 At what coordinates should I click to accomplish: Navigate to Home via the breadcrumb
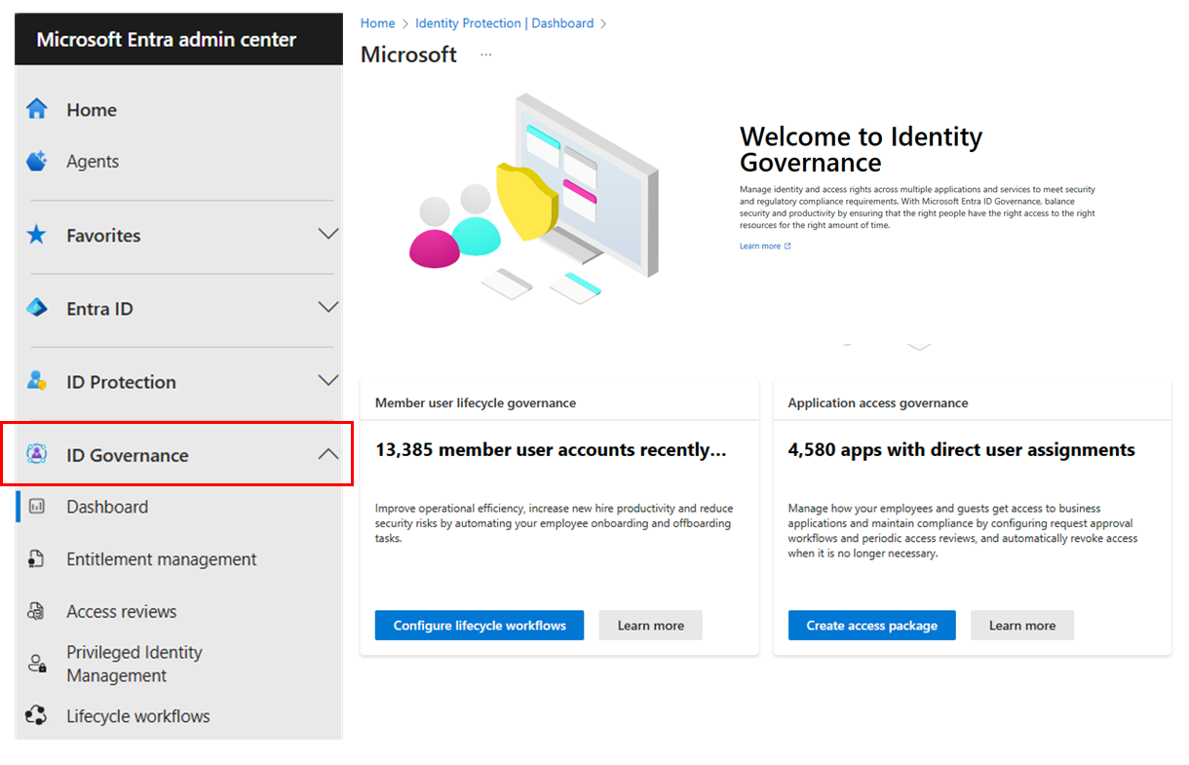378,22
